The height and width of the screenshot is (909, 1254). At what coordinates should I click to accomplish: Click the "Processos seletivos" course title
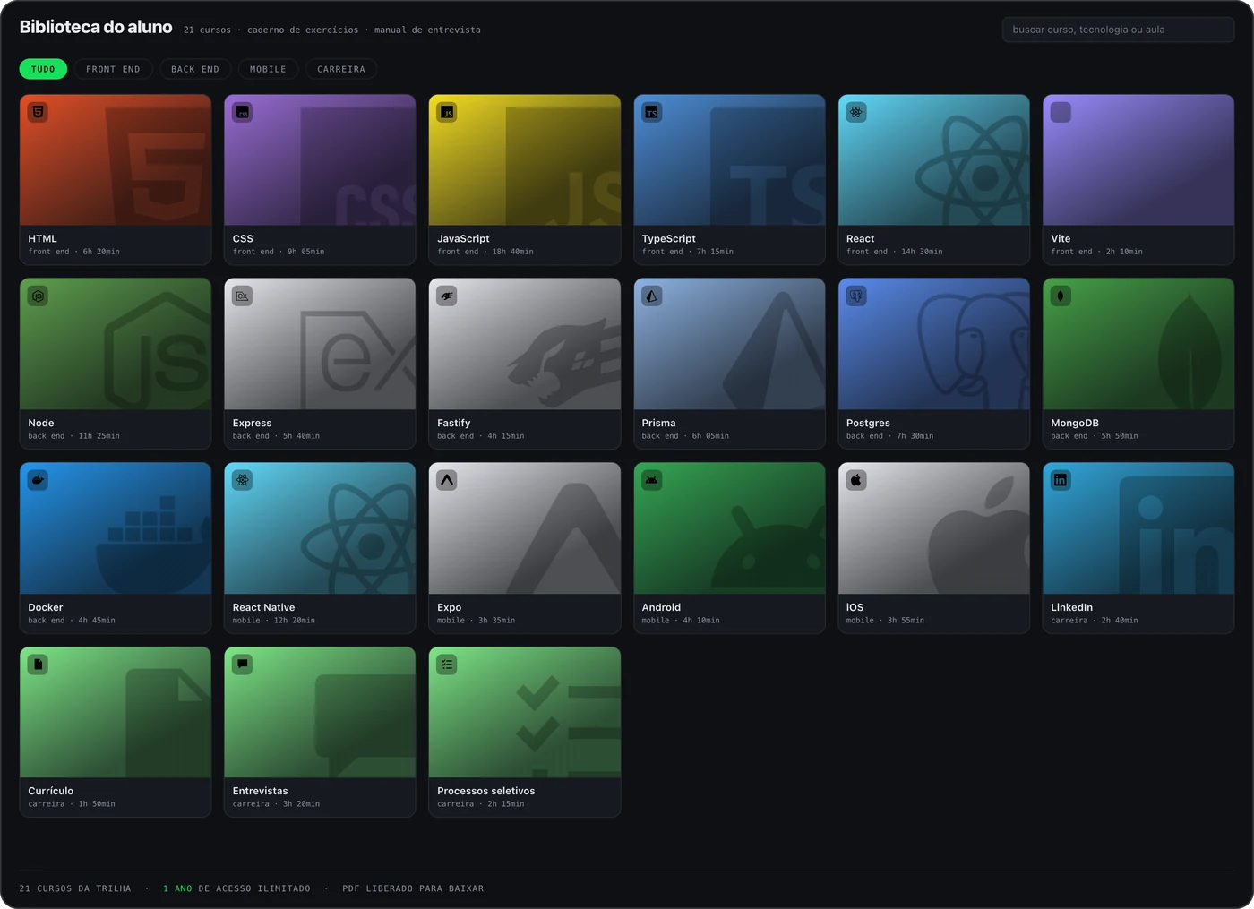(x=485, y=792)
